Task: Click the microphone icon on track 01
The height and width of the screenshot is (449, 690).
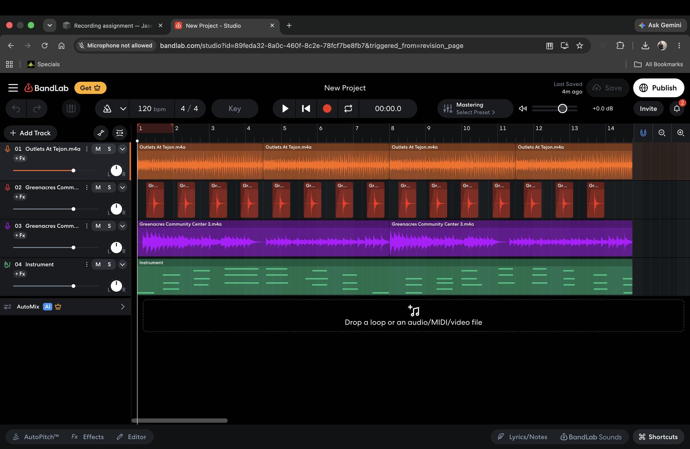Action: pos(7,149)
